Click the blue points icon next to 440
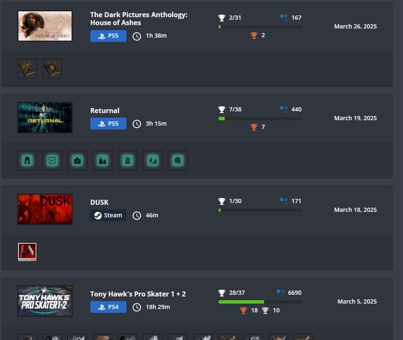This screenshot has width=403, height=340. [284, 110]
